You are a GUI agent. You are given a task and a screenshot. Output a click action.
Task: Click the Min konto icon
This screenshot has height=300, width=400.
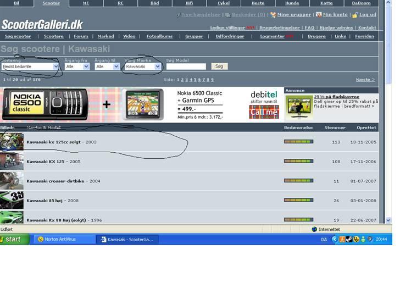(x=319, y=15)
